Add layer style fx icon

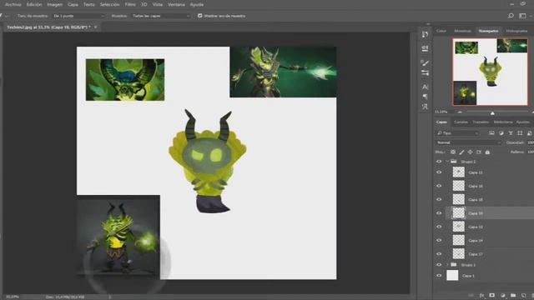coord(481,295)
